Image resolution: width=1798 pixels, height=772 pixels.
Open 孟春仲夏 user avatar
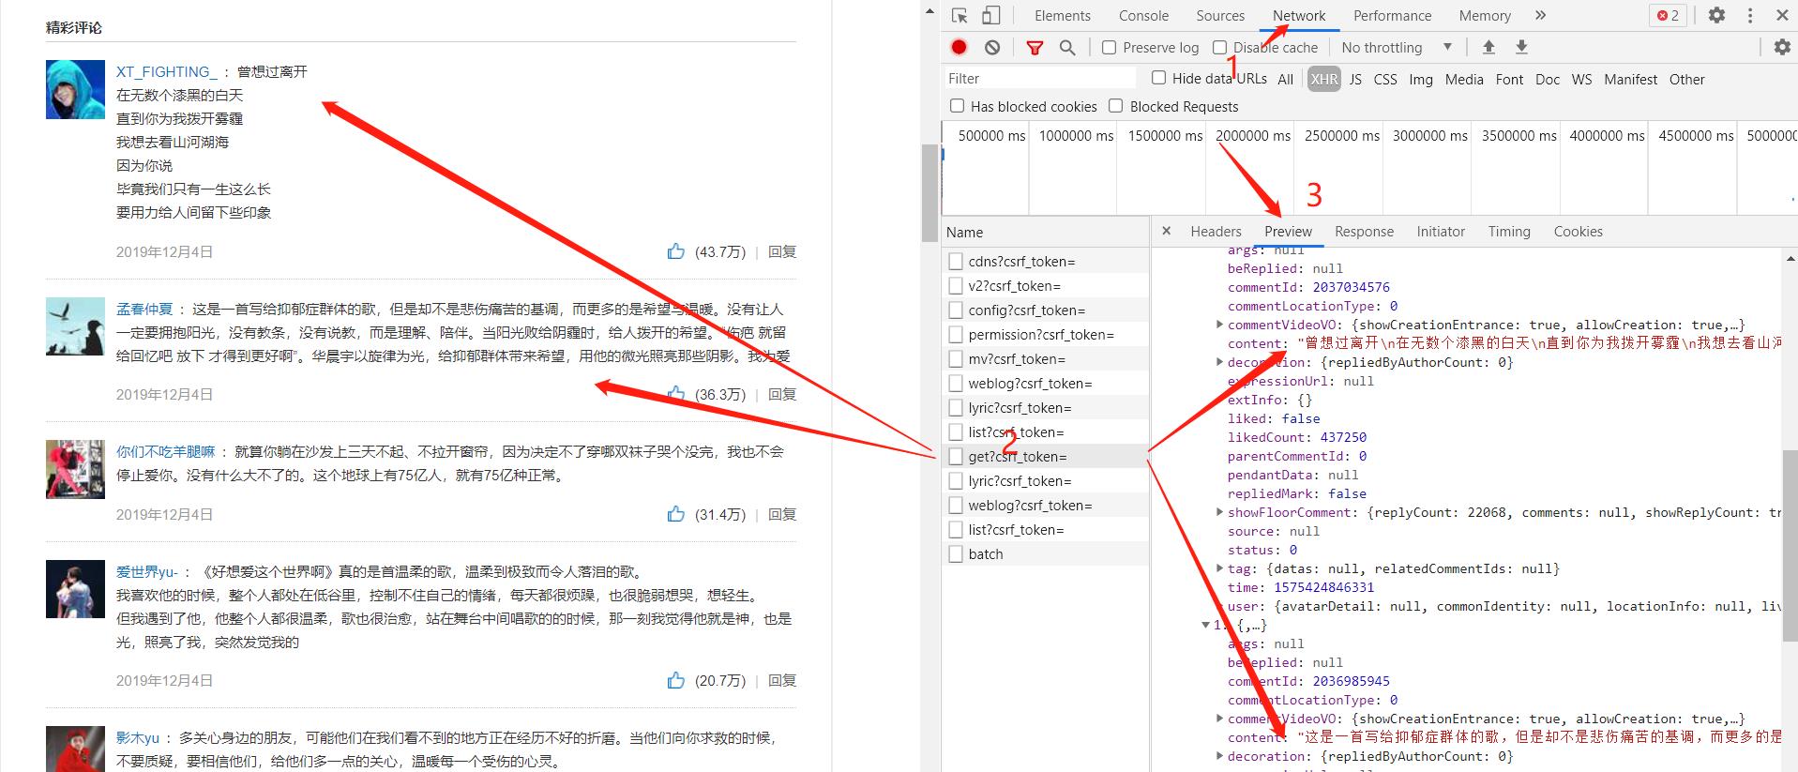coord(75,326)
